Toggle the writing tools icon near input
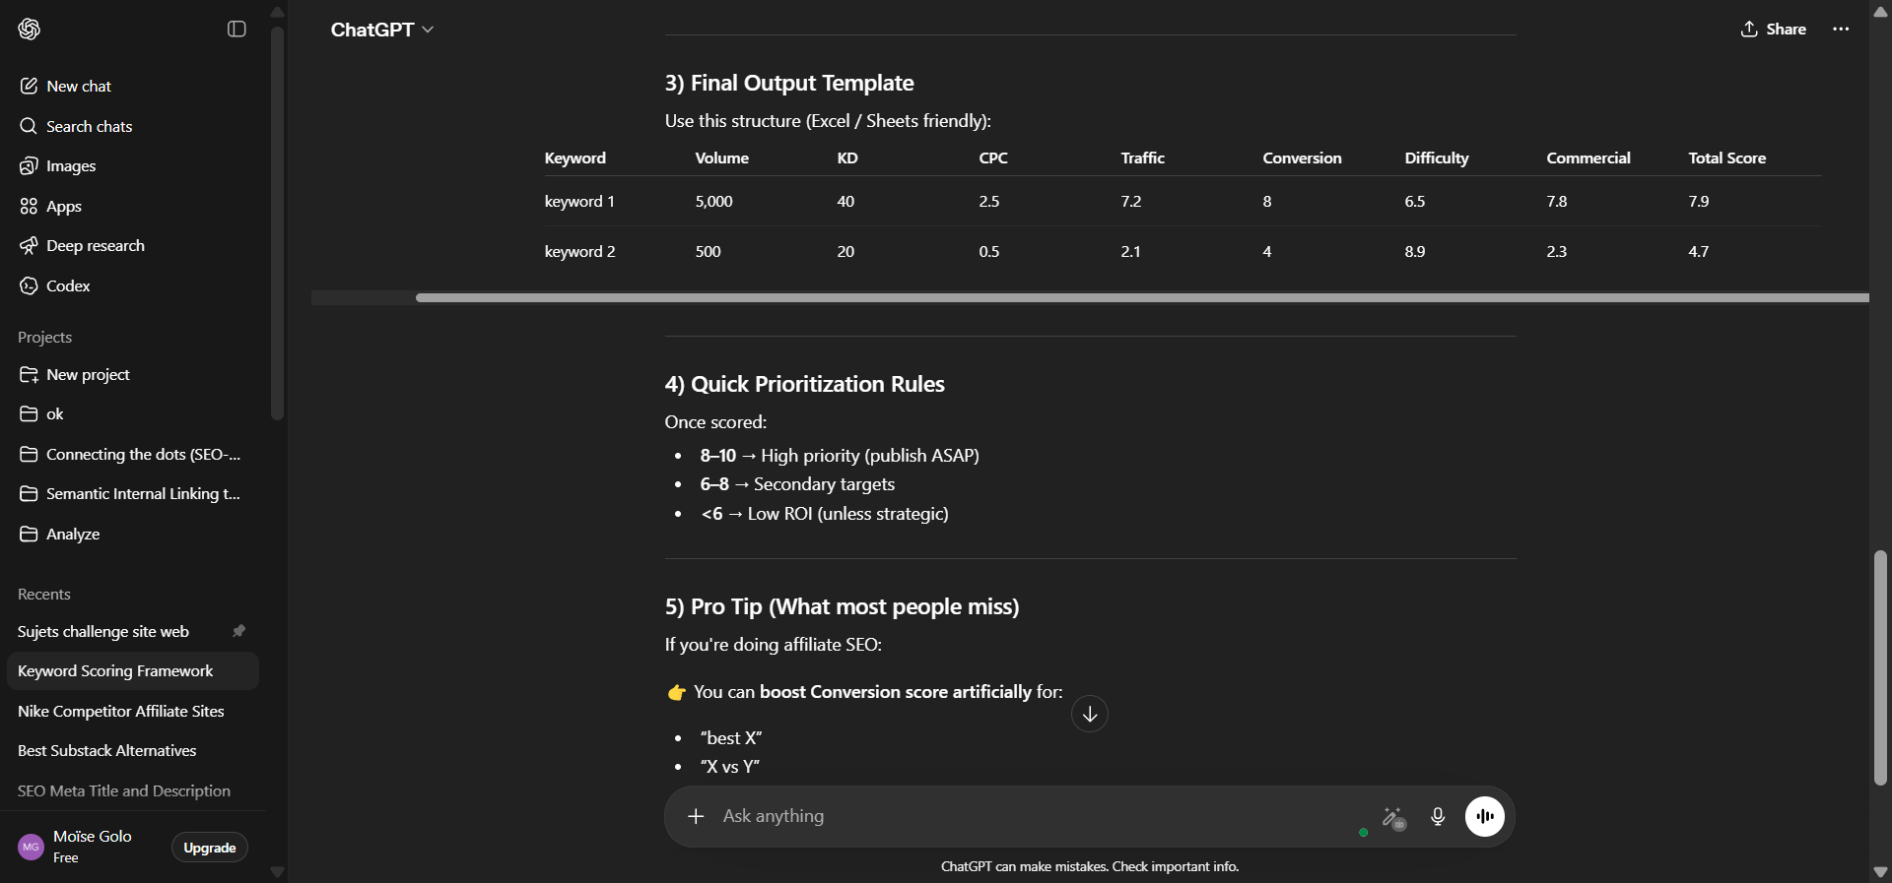 (x=1392, y=816)
